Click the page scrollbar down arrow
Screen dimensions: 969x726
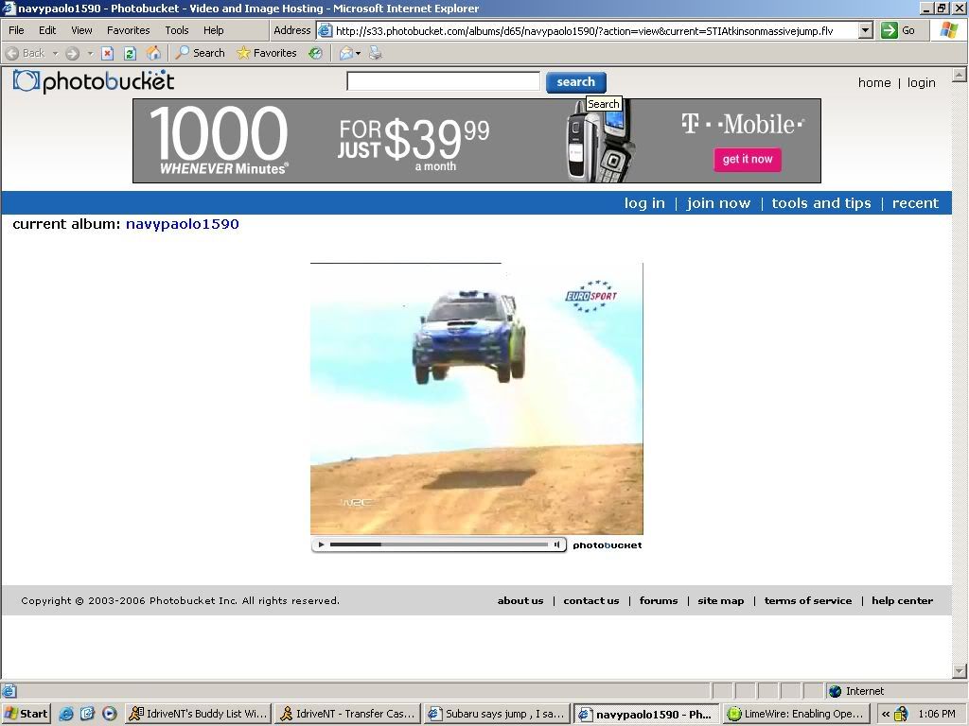click(960, 671)
